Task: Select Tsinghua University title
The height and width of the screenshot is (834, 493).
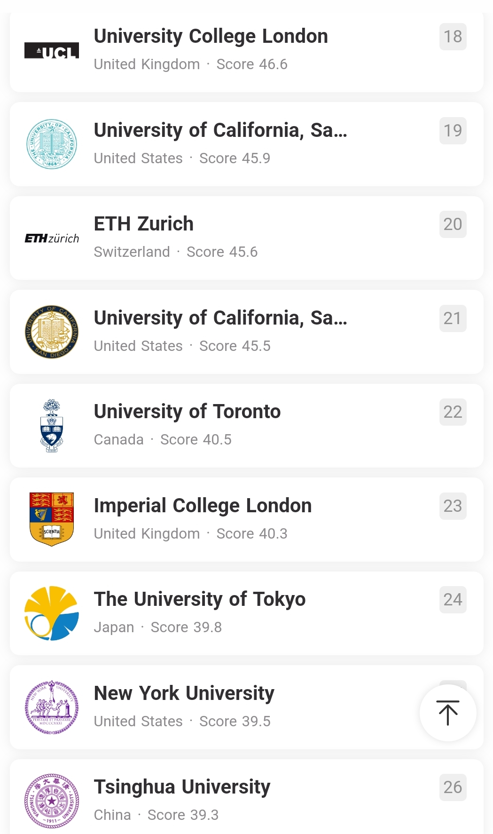Action: [x=182, y=787]
